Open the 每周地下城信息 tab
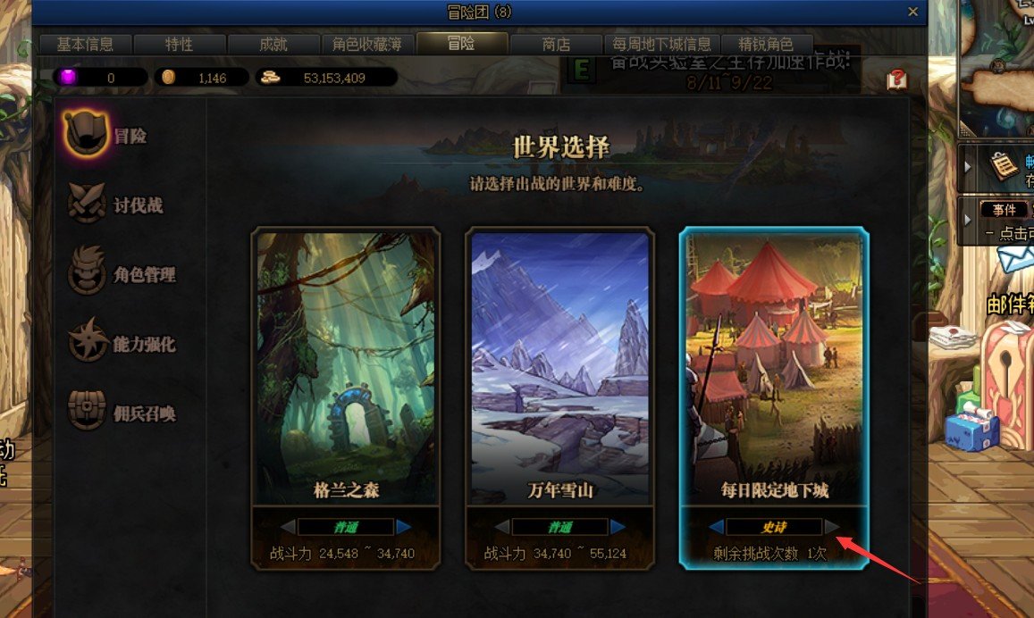Viewport: 1034px width, 618px height. [x=661, y=44]
